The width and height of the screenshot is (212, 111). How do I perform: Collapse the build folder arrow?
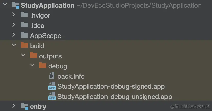[14, 46]
